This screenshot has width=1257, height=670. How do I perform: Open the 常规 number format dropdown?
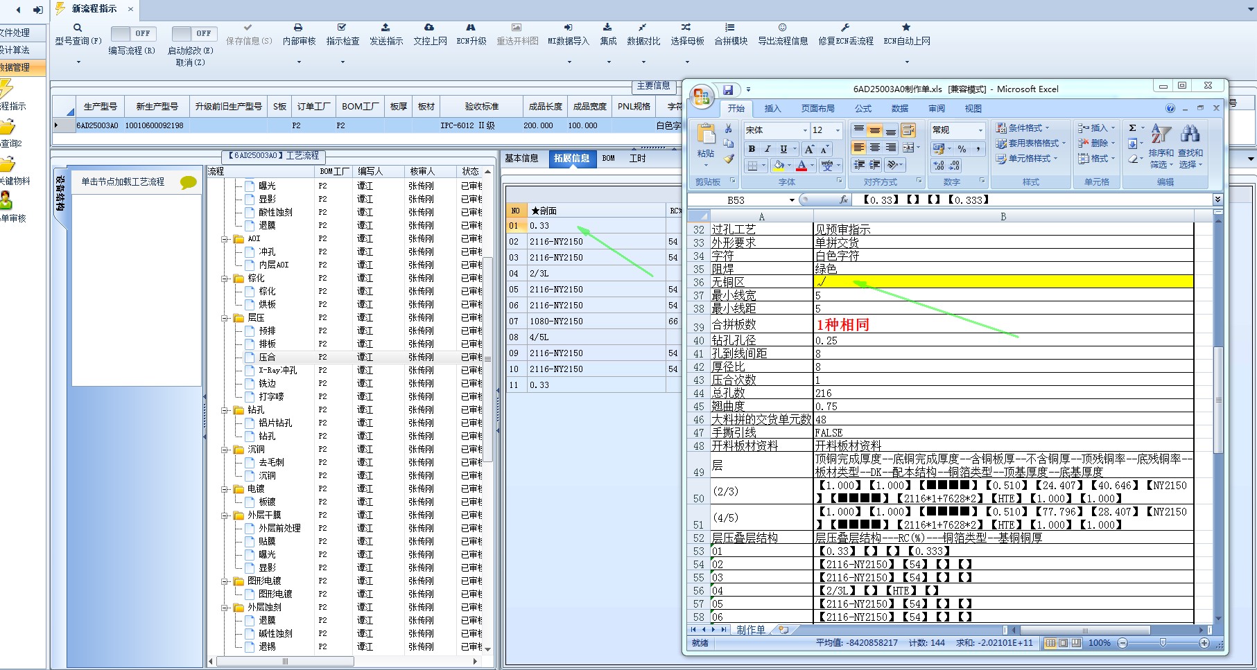point(980,130)
